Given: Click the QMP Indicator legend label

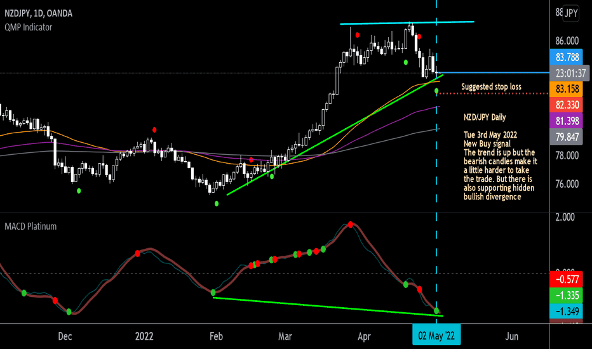Looking at the screenshot, I should pos(29,27).
